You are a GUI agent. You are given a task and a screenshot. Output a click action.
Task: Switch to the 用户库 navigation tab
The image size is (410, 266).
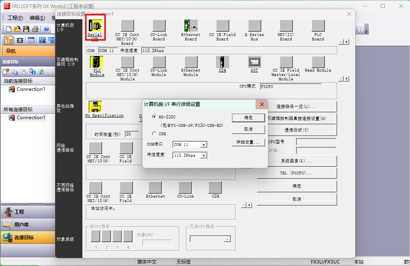tap(28, 225)
